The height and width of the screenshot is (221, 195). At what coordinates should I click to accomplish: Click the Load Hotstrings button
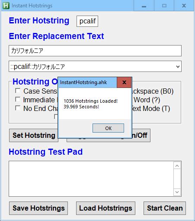point(105,208)
